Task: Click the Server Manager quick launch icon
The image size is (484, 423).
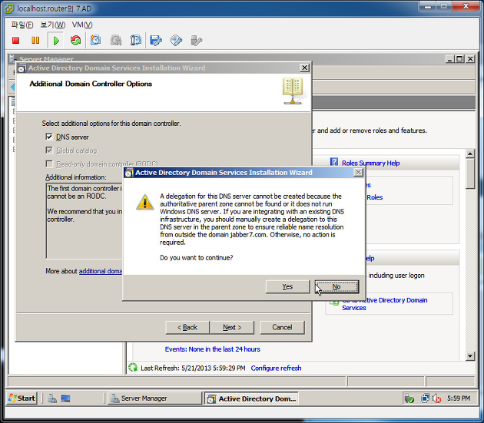Action: (x=52, y=398)
